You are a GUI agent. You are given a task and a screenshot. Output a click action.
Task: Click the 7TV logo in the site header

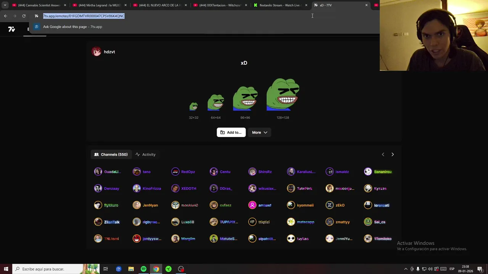(11, 29)
